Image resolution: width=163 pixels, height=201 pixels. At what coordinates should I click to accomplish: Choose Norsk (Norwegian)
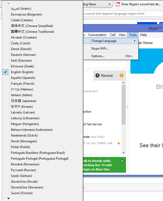coord(24,141)
